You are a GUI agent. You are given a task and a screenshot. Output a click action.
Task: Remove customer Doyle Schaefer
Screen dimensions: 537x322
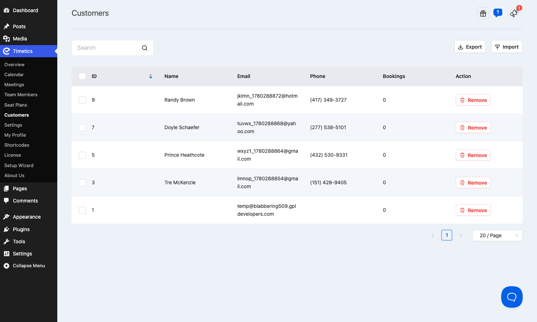point(473,128)
